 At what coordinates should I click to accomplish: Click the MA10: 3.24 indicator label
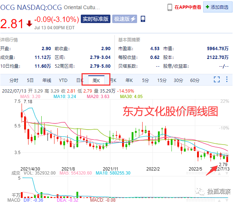tap(65, 97)
